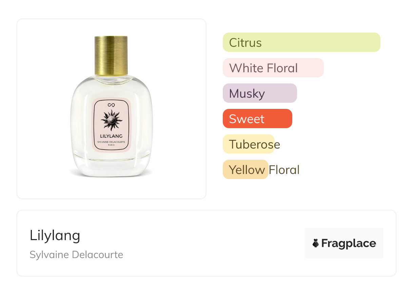Select the gold bottle cap

click(x=111, y=55)
